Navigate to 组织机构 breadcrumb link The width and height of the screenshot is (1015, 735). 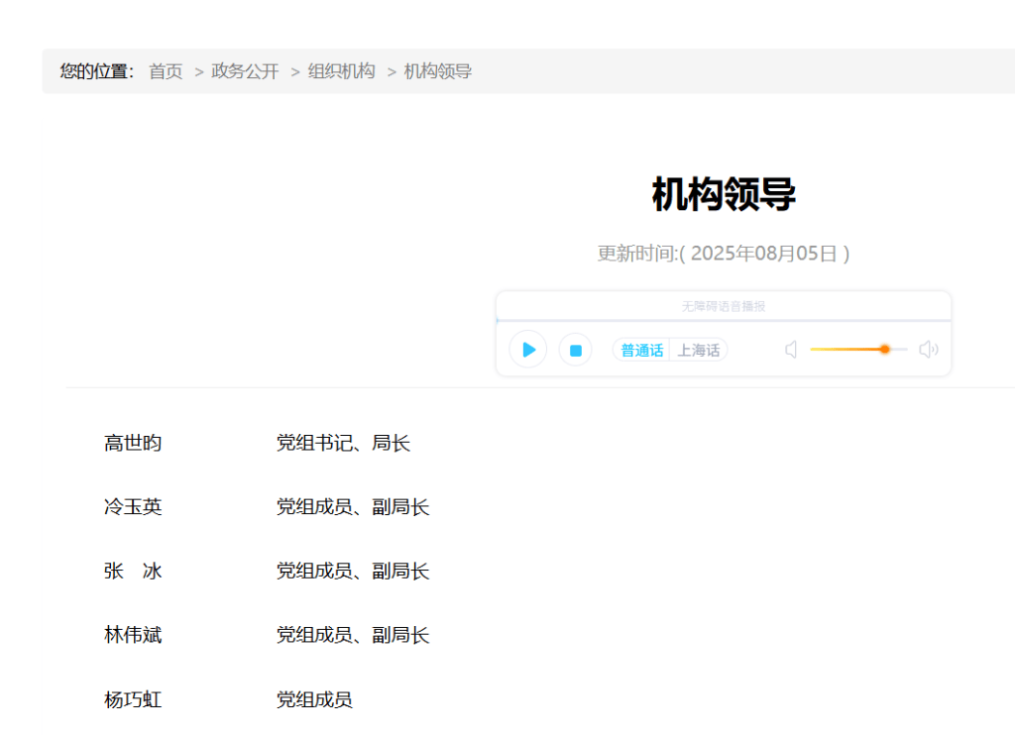tap(341, 71)
